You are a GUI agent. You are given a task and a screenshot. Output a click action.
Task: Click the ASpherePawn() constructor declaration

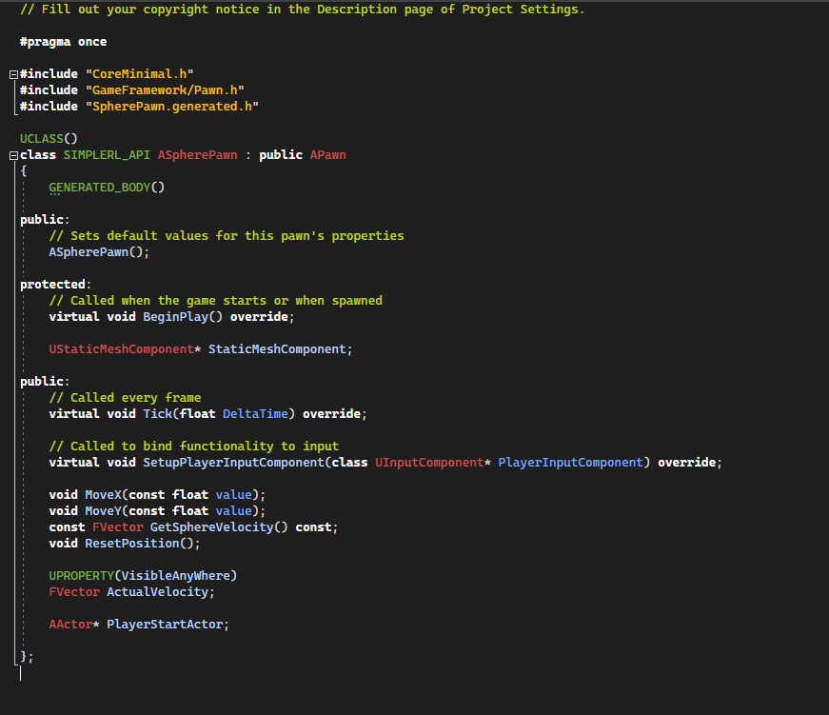99,252
